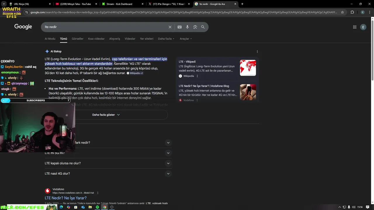
Task: Go to the Google logo homepage
Action: click(x=23, y=27)
